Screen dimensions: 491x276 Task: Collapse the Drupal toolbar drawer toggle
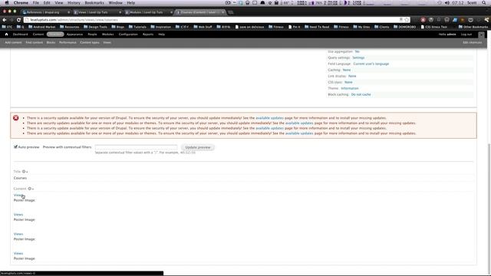pyautogui.click(x=481, y=34)
